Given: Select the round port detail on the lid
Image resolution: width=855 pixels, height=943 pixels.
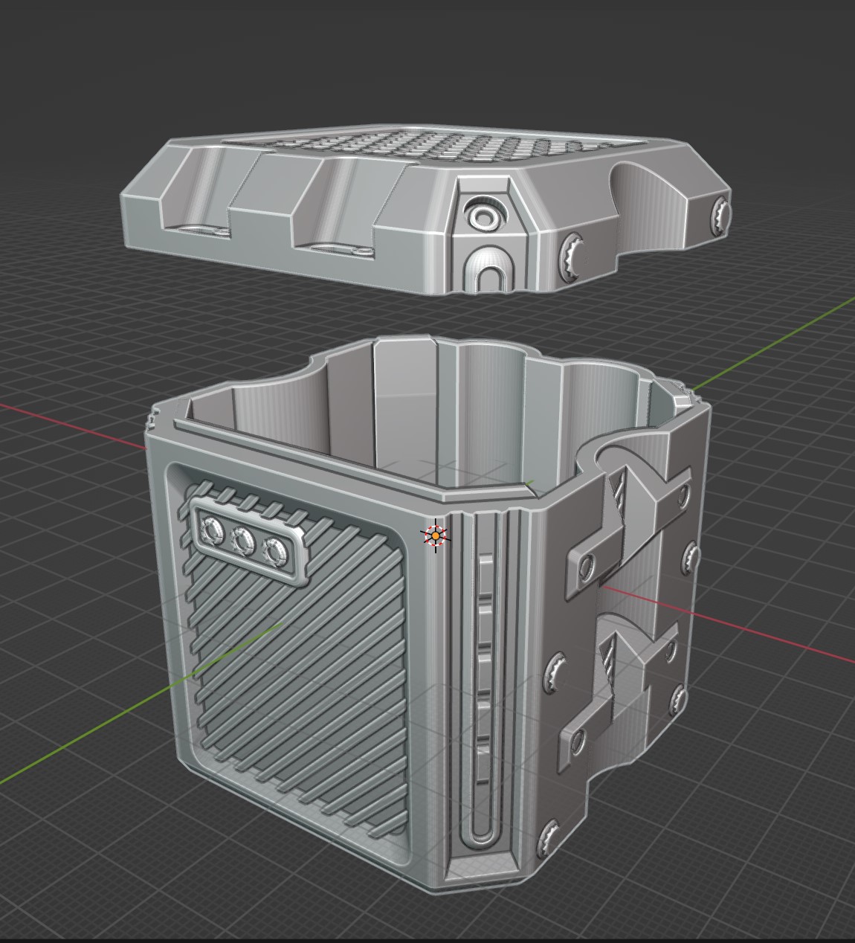Looking at the screenshot, I should 485,216.
